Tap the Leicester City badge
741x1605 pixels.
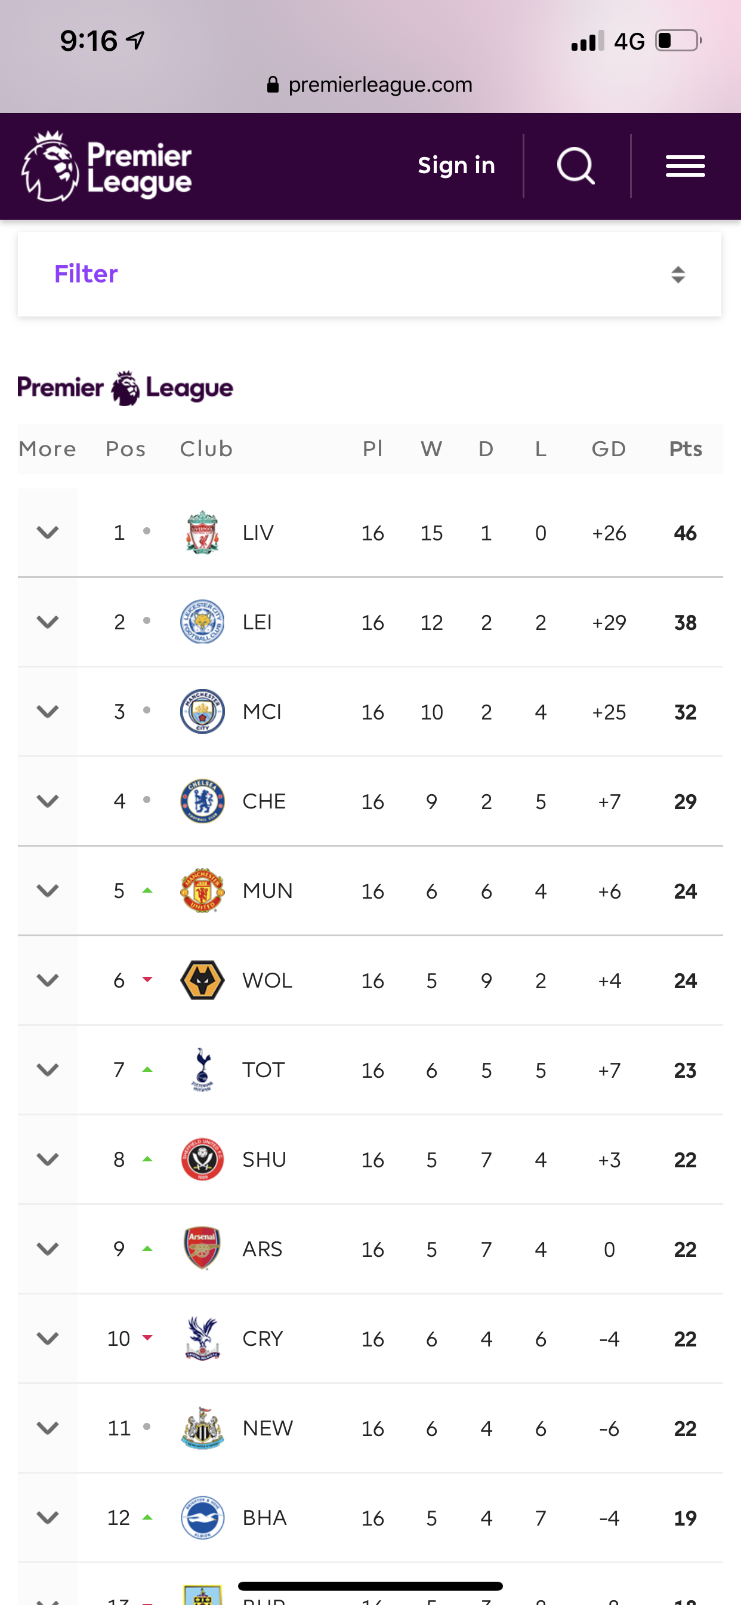pos(202,622)
